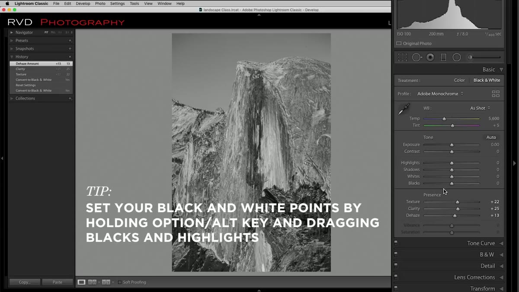Open the WB As Shot dropdown
The height and width of the screenshot is (292, 519).
coord(480,108)
